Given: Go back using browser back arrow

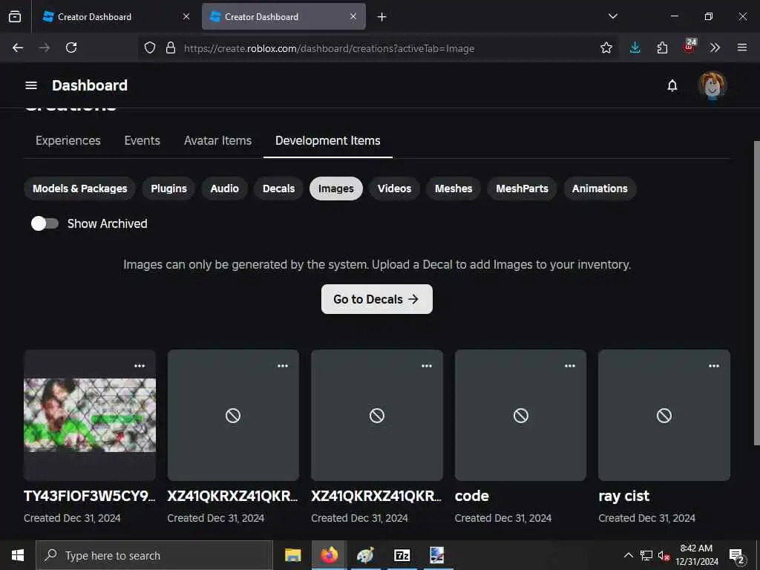Looking at the screenshot, I should click(x=18, y=47).
